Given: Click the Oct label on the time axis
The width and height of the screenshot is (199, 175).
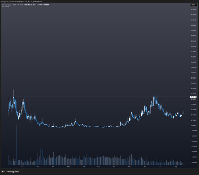Looking at the screenshot, I should pyautogui.click(x=22, y=167).
